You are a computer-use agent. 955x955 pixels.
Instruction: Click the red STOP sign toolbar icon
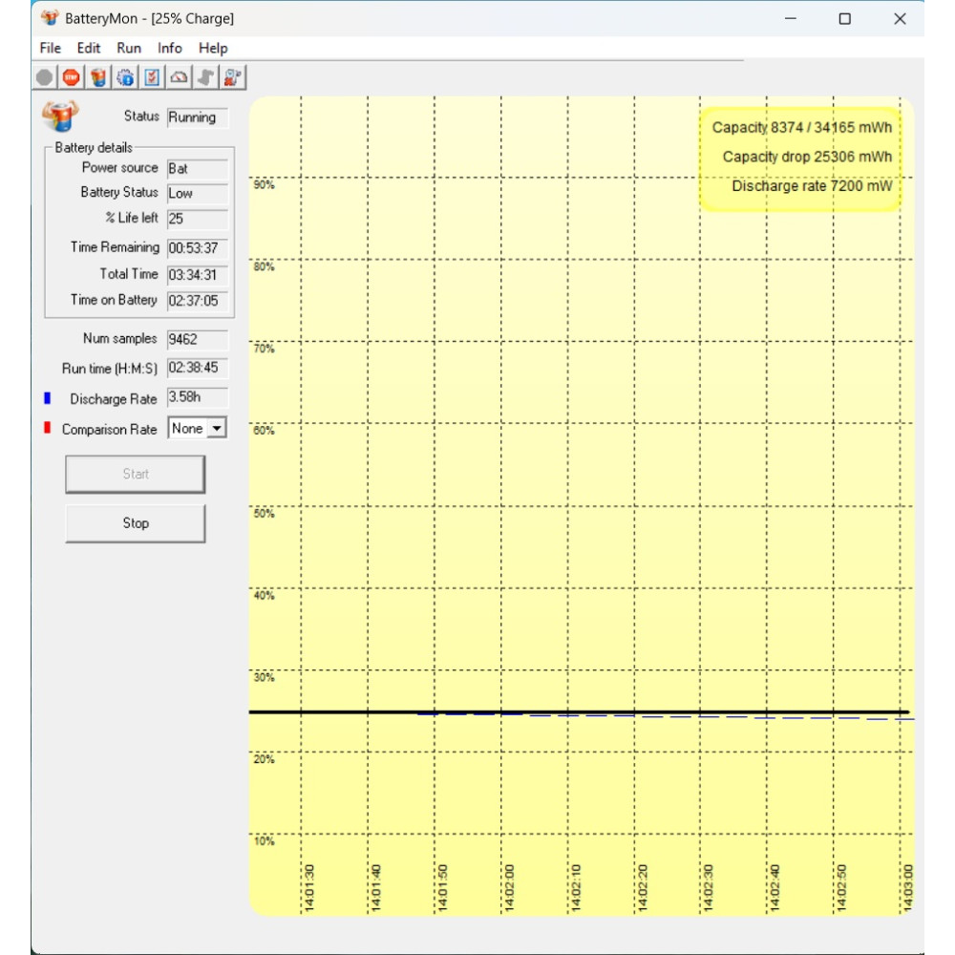click(x=72, y=77)
